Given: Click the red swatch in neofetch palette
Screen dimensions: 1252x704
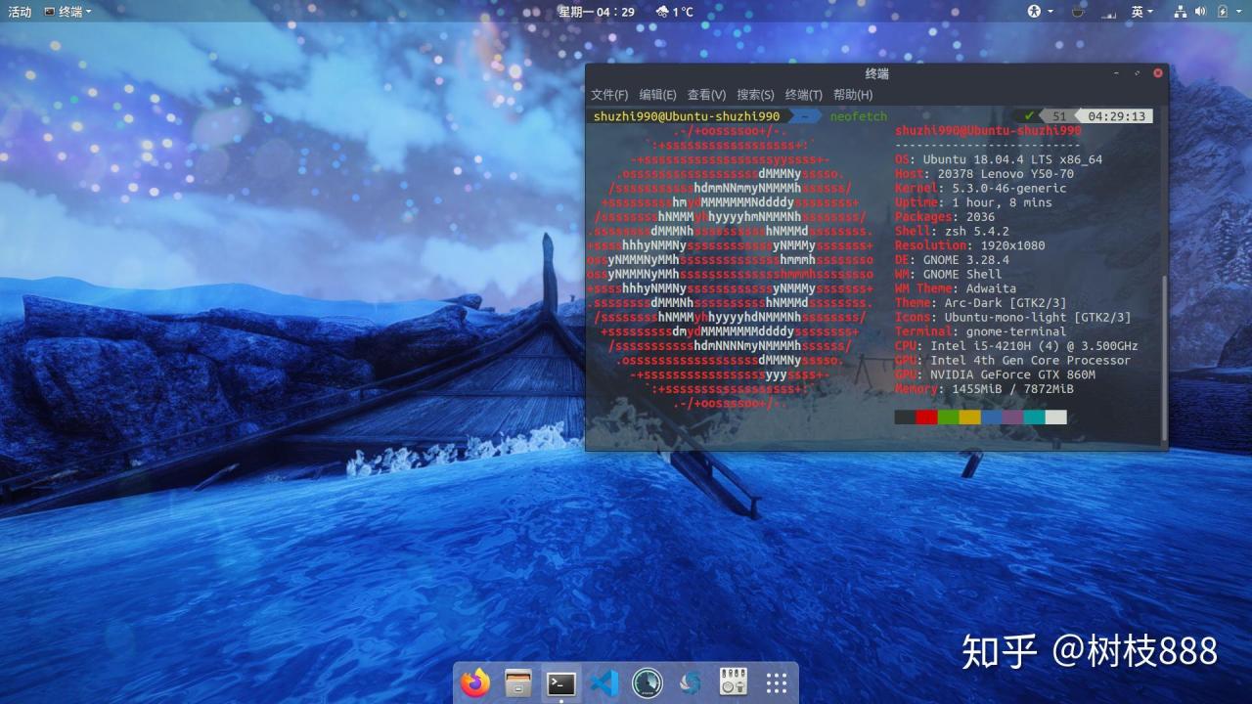Looking at the screenshot, I should tap(926, 418).
